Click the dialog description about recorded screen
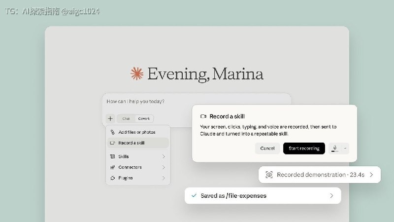394x222 pixels. [268, 130]
